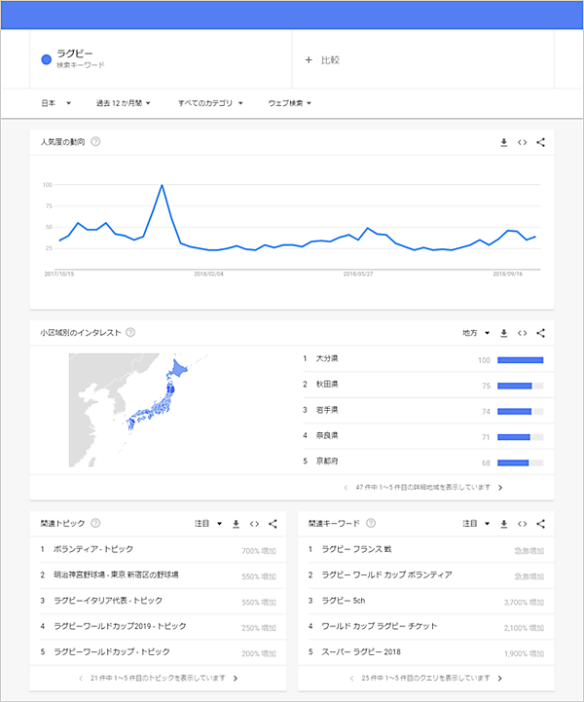This screenshot has width=584, height=702.
Task: Share the 小区域別のインタレスト panel
Action: [541, 333]
